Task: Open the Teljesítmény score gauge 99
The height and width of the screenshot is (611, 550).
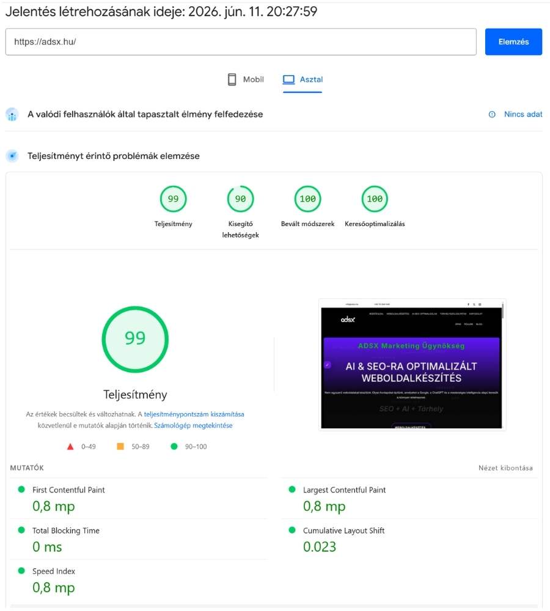Action: pos(173,199)
